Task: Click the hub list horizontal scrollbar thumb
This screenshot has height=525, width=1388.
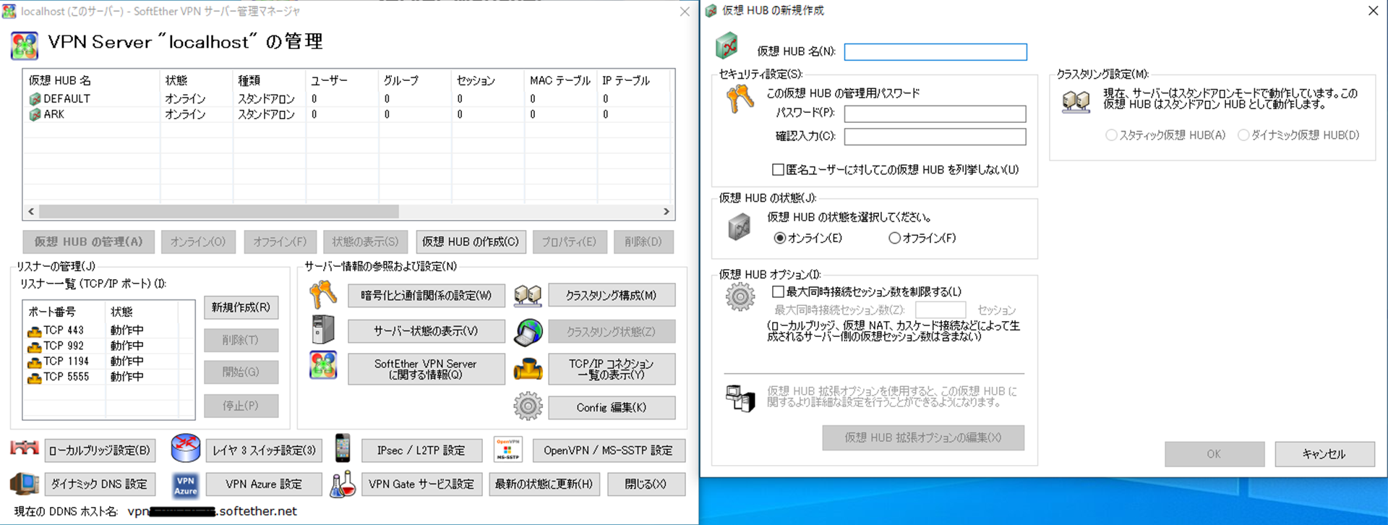Action: (x=218, y=212)
